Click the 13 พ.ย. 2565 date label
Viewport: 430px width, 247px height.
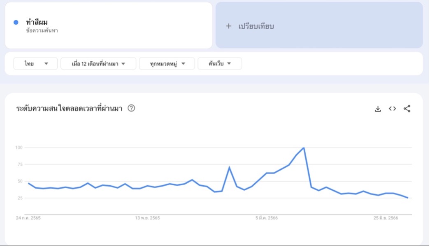point(147,218)
